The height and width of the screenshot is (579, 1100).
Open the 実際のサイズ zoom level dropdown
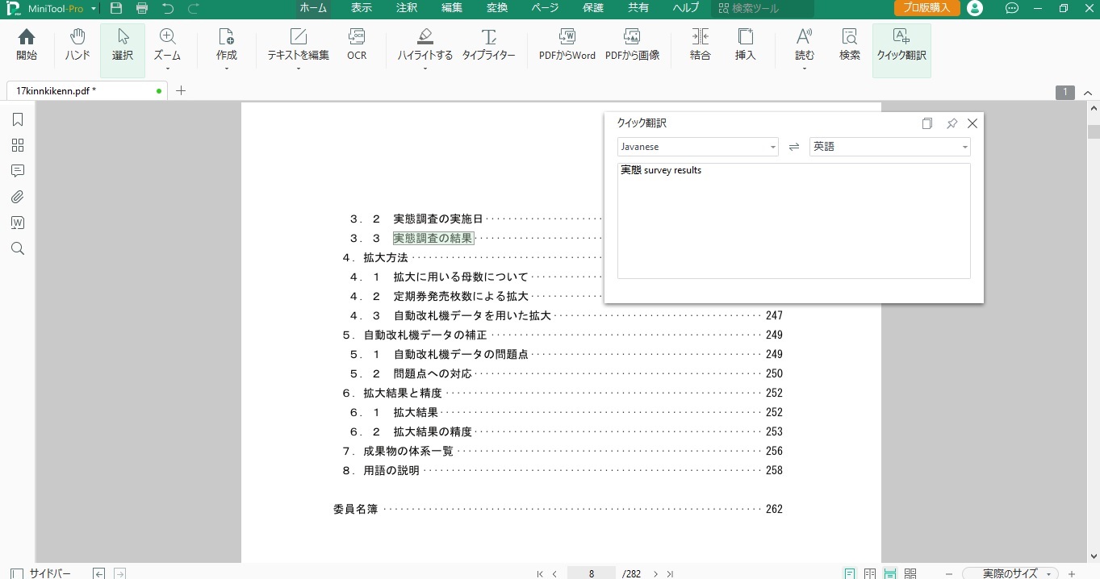(1010, 573)
